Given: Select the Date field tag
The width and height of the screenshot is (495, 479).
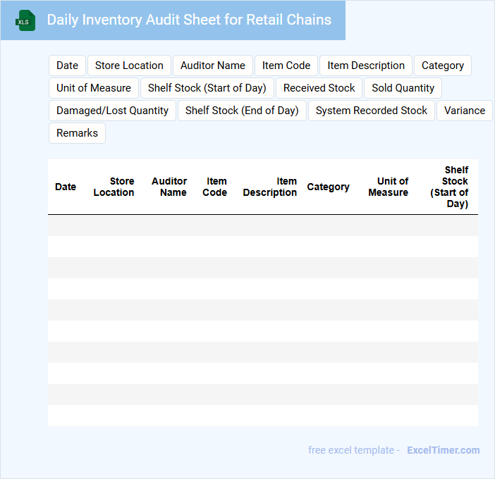Looking at the screenshot, I should [67, 66].
